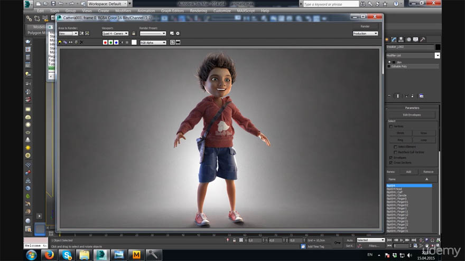Toggle the Cross Sections checkbox
The width and height of the screenshot is (465, 261).
391,163
